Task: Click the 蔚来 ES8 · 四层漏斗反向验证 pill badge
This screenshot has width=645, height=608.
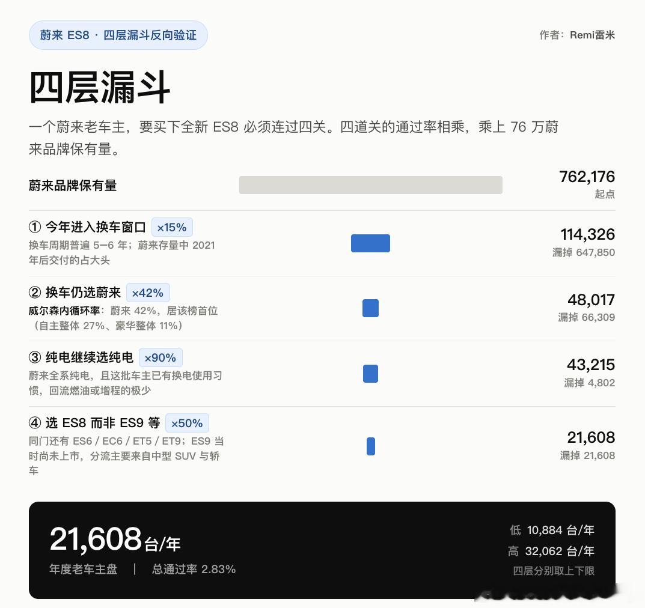Action: 118,35
